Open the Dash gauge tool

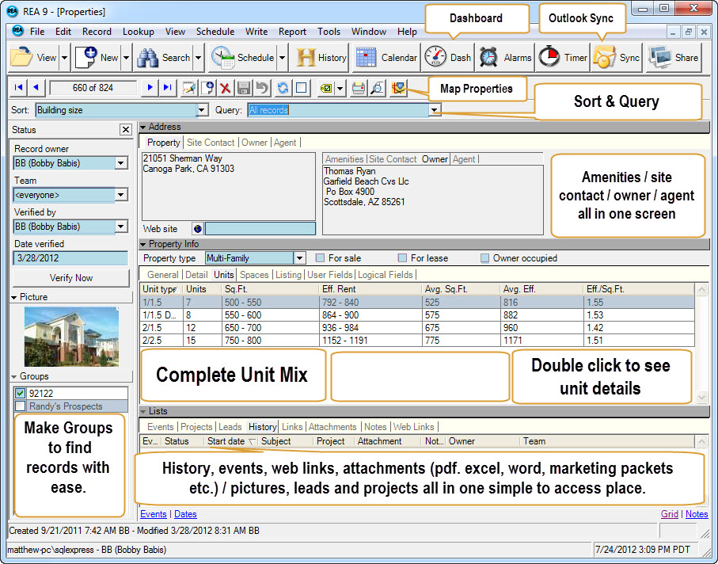(x=448, y=58)
